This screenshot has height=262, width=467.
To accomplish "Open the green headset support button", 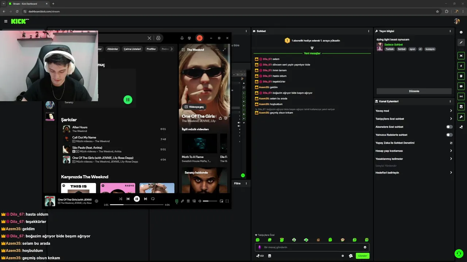I will (x=459, y=253).
